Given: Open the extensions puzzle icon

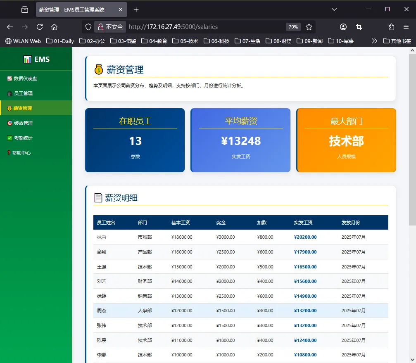Looking at the screenshot, I should pyautogui.click(x=391, y=27).
